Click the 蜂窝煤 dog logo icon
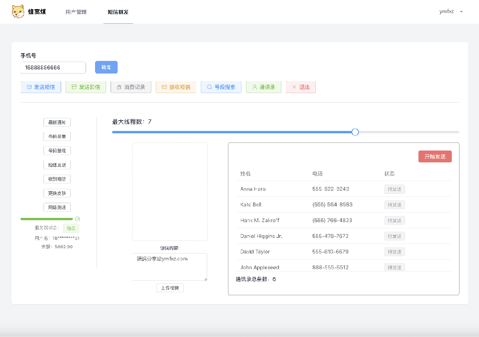Screen dimensions: 479x337 coord(18,11)
